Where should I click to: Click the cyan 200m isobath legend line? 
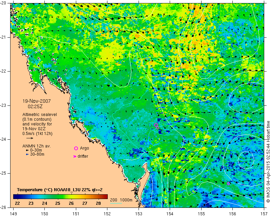(116, 203)
